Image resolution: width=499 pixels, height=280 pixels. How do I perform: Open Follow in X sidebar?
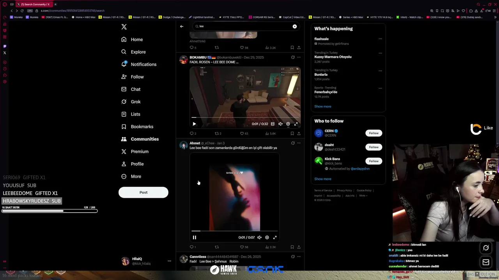click(133, 77)
